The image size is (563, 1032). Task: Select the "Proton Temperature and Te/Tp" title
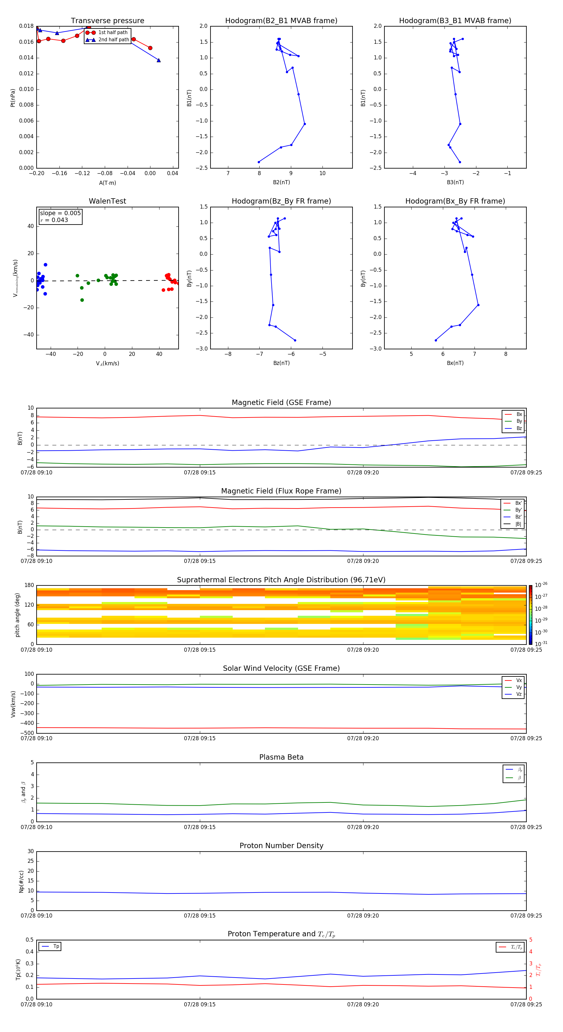point(281,934)
